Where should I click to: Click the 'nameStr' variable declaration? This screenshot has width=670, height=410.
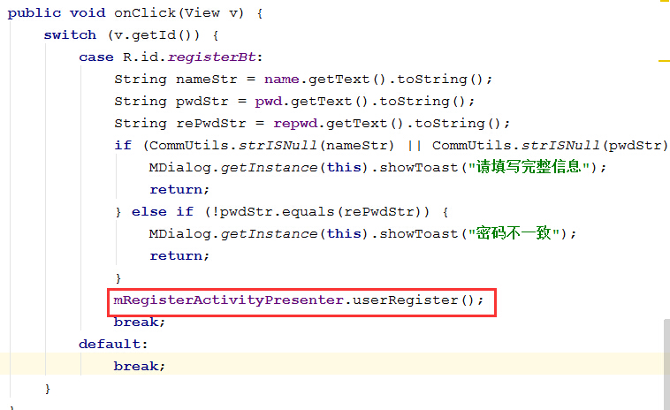point(206,80)
